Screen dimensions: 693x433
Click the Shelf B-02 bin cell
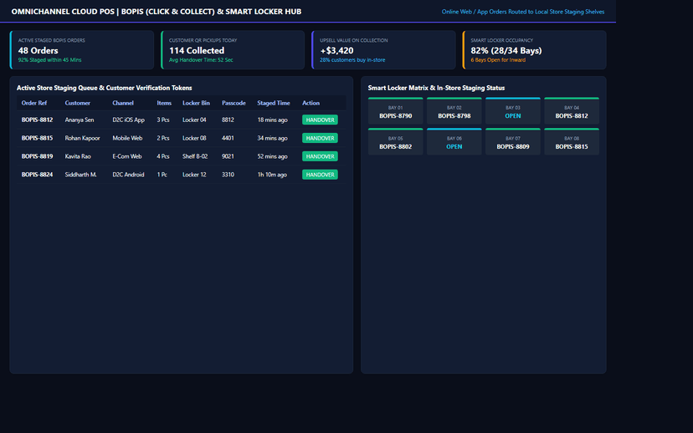(x=195, y=156)
